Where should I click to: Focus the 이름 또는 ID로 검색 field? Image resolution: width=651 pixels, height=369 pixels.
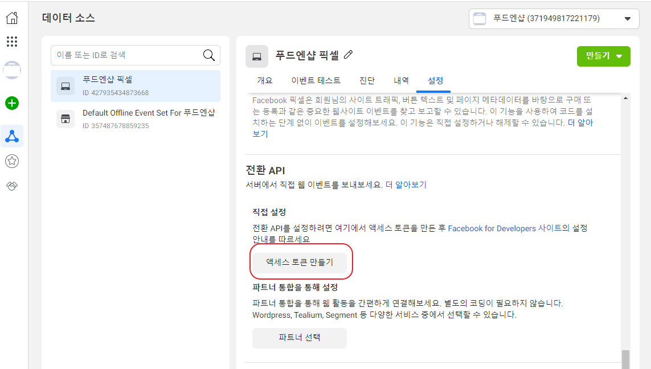136,55
